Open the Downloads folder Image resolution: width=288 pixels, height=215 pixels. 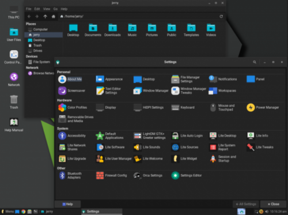point(112,30)
